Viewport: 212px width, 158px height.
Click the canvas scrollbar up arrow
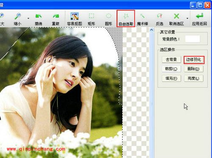[x=151, y=30]
